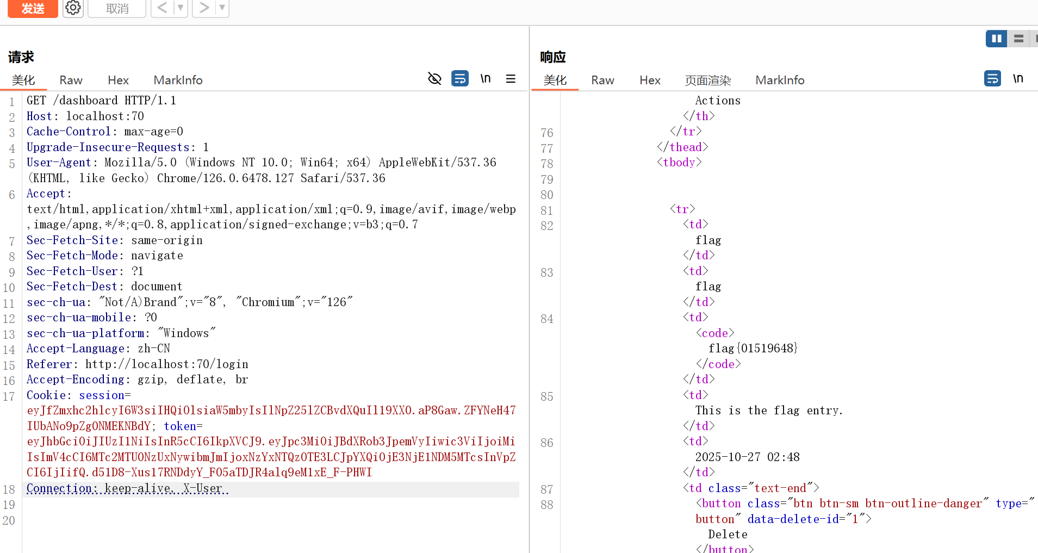Click the Host: localhost:70 header line
The width and height of the screenshot is (1038, 553).
(85, 116)
